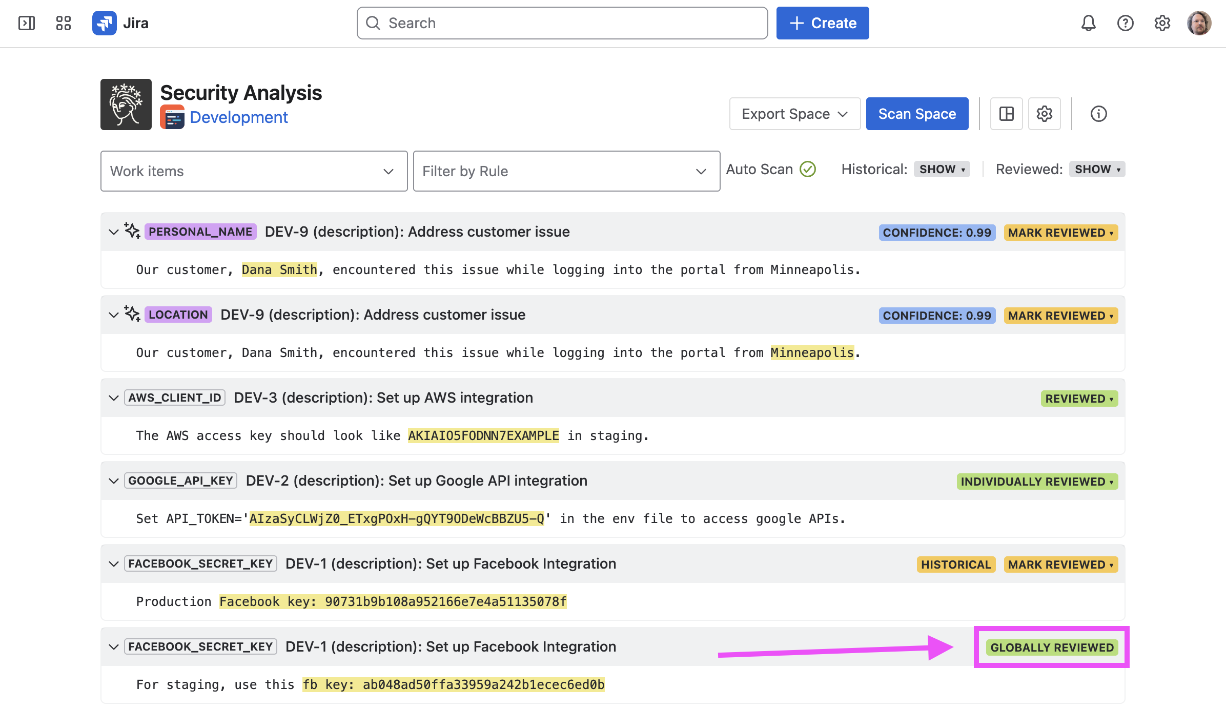This screenshot has height=711, width=1226.
Task: Click the Development project icon
Action: pos(172,117)
